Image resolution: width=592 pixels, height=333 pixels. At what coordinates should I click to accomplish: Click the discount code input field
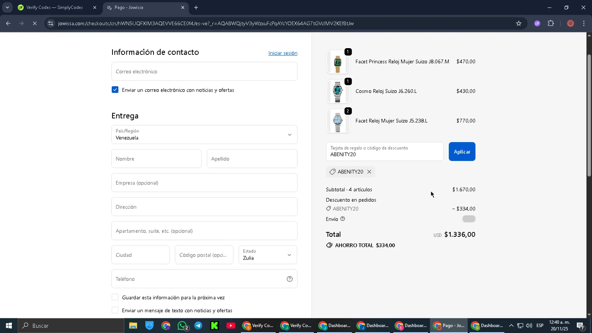[385, 152]
